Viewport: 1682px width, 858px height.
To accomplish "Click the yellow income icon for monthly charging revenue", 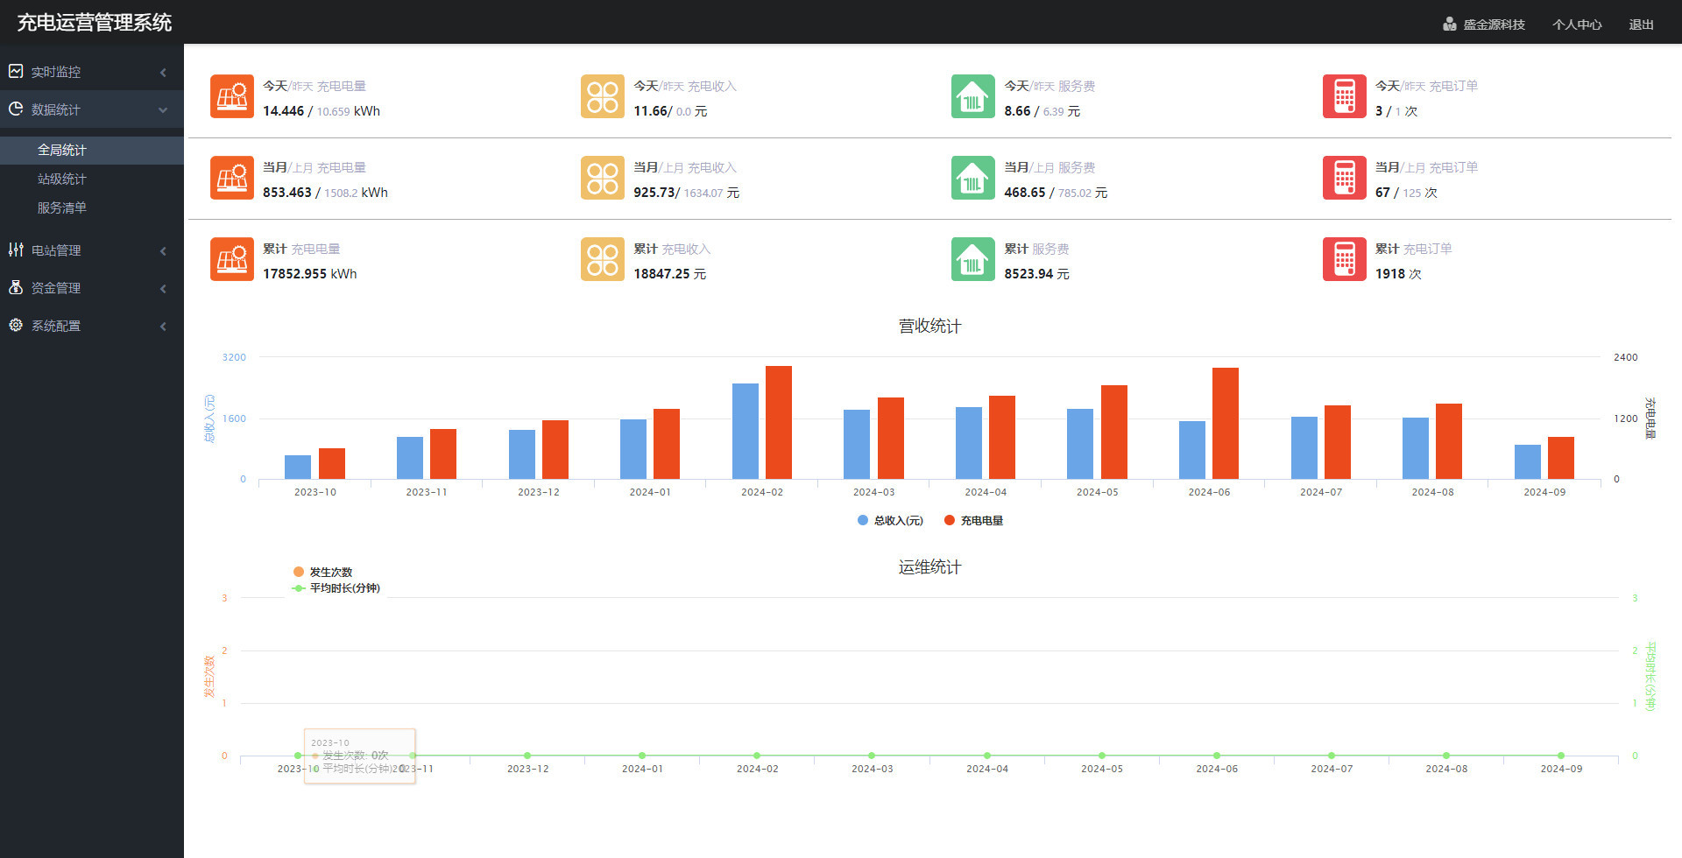I will [603, 178].
